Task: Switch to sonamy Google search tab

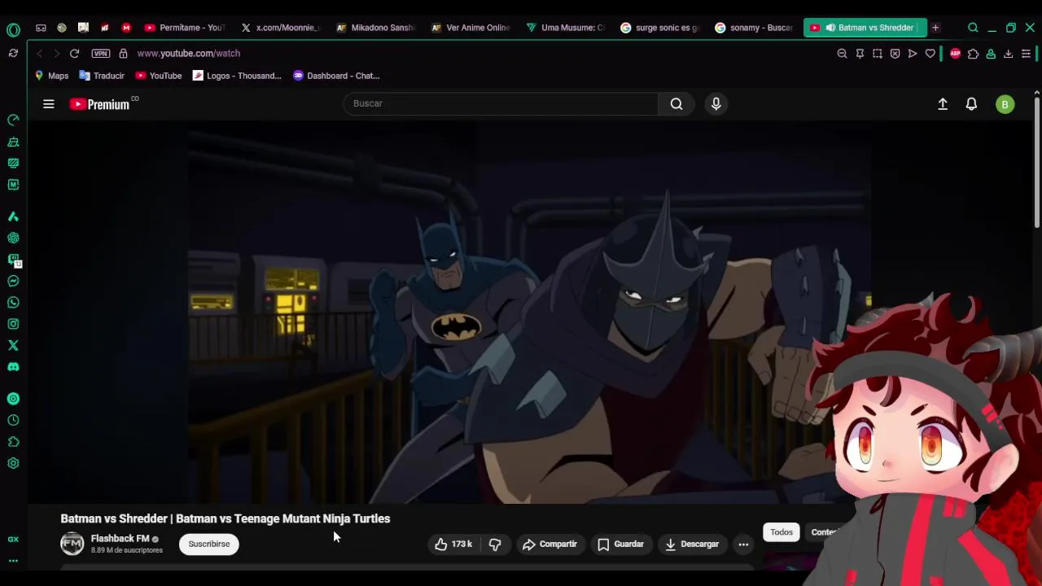Action: click(754, 28)
